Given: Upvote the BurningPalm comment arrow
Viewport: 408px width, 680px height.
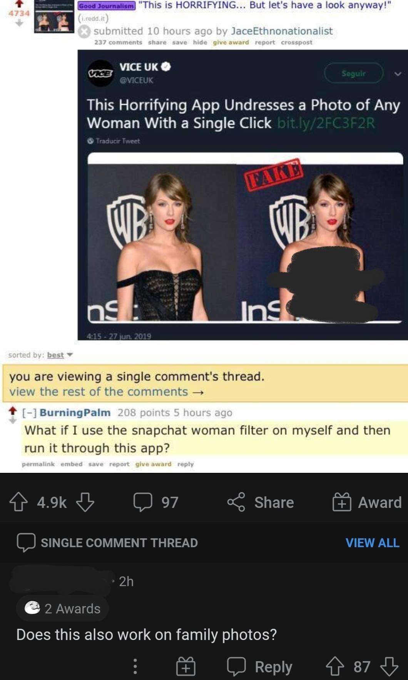Looking at the screenshot, I should pos(13,410).
